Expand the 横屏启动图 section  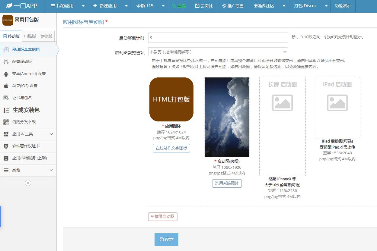pos(163,217)
